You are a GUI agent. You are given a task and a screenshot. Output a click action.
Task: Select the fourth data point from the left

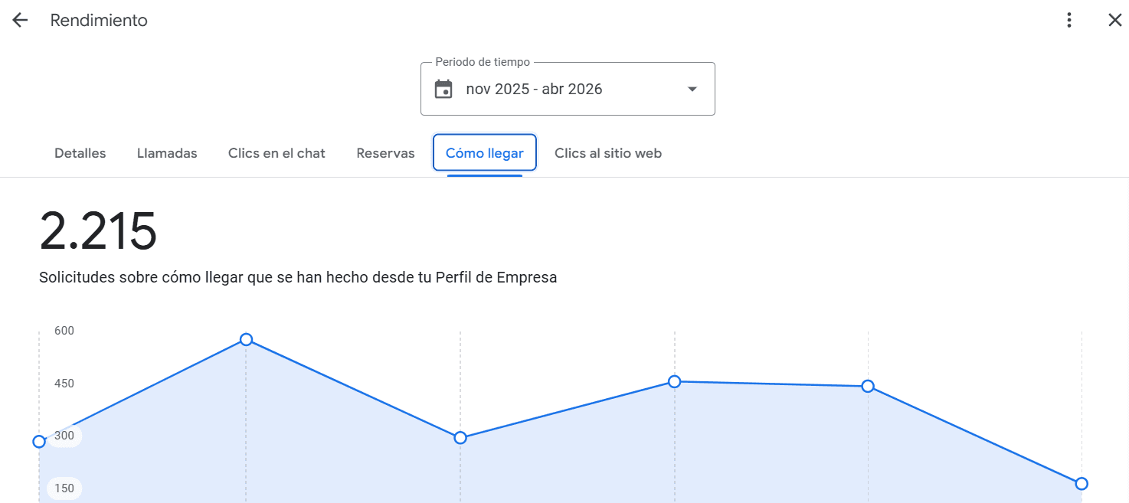[x=675, y=381]
